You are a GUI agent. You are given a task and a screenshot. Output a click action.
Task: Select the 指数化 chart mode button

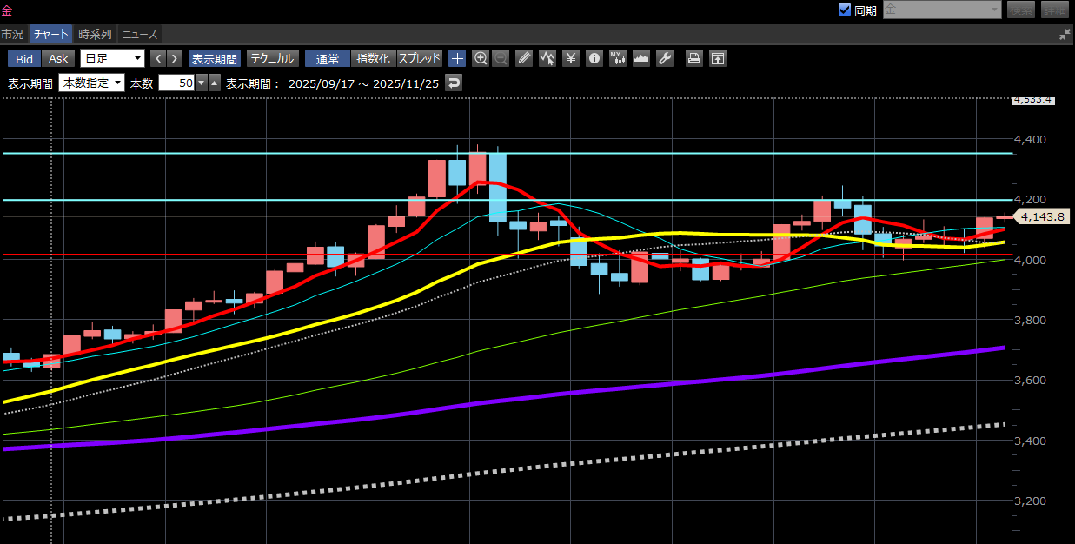click(x=374, y=58)
